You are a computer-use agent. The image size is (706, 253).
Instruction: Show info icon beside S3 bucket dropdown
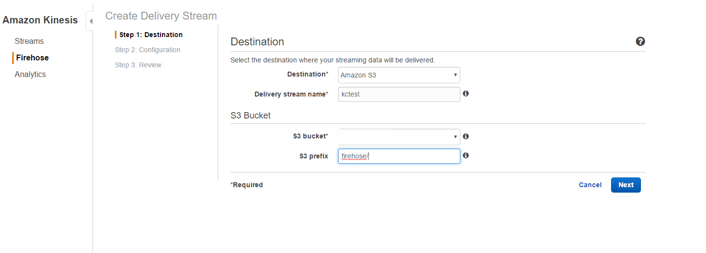[x=466, y=136]
